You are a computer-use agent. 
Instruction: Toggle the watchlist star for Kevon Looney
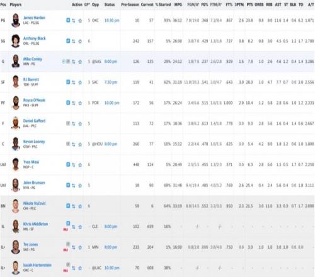tap(80, 144)
